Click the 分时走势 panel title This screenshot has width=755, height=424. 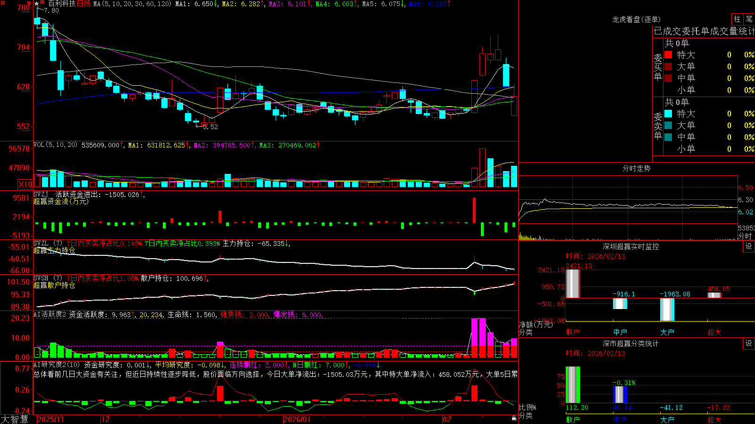pos(637,168)
